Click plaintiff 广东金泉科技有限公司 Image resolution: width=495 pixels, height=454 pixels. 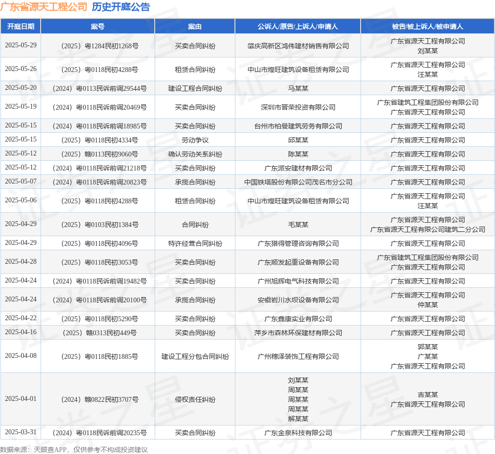[x=298, y=433]
